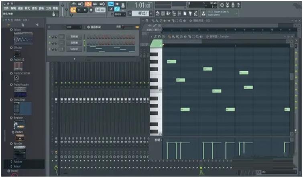Viewport: 303px width, 177px height.
Task: Open the Piano roll view icon in toolbar
Action: (x=168, y=13)
